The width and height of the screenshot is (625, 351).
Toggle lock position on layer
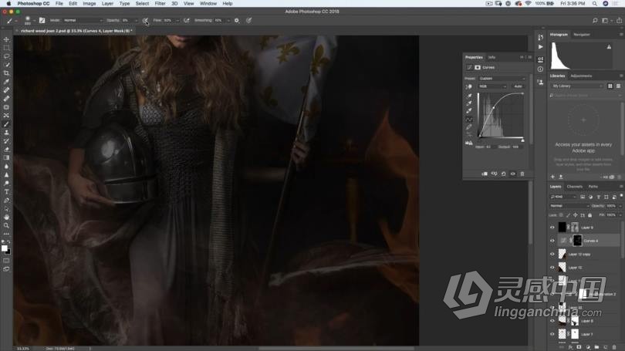tap(575, 215)
